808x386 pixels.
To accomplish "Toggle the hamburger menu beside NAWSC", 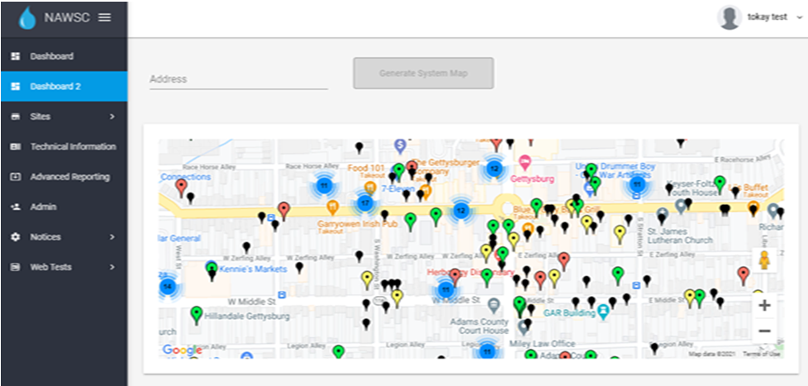I will pyautogui.click(x=105, y=17).
